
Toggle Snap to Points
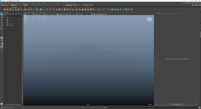click(x=36, y=5)
